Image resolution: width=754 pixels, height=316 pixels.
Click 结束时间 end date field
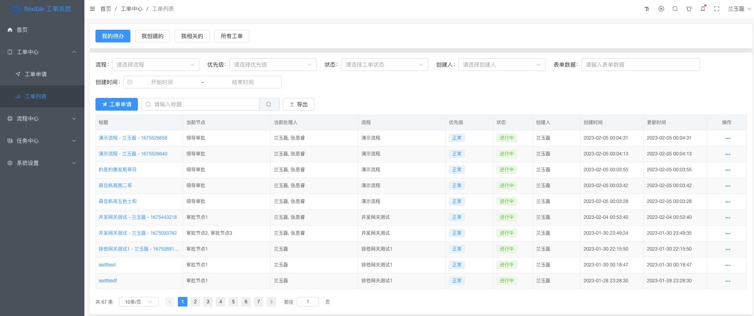242,82
